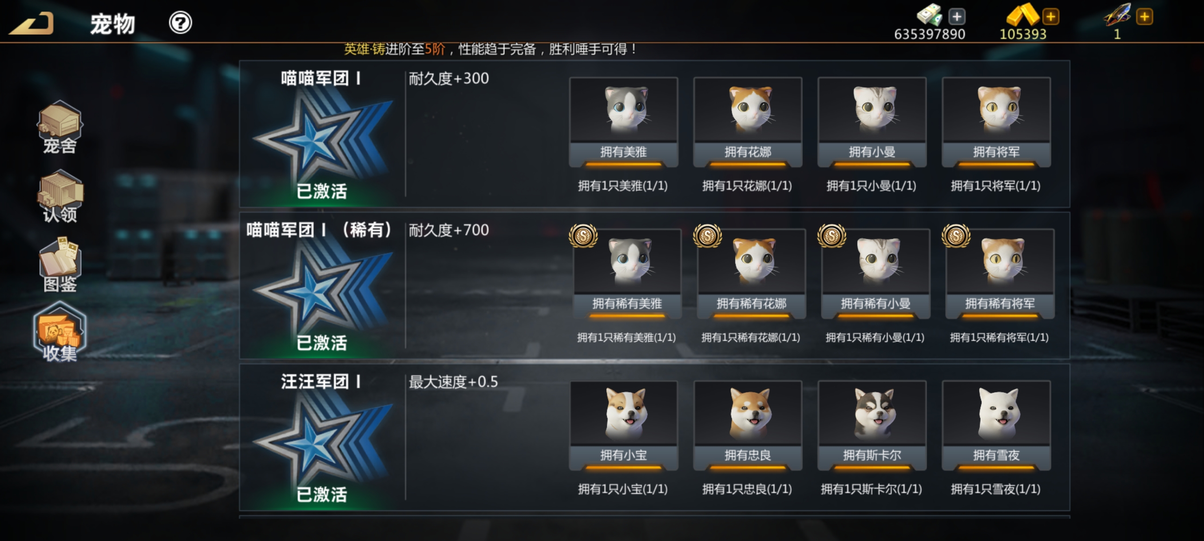Click the back arrow icon

pos(32,24)
